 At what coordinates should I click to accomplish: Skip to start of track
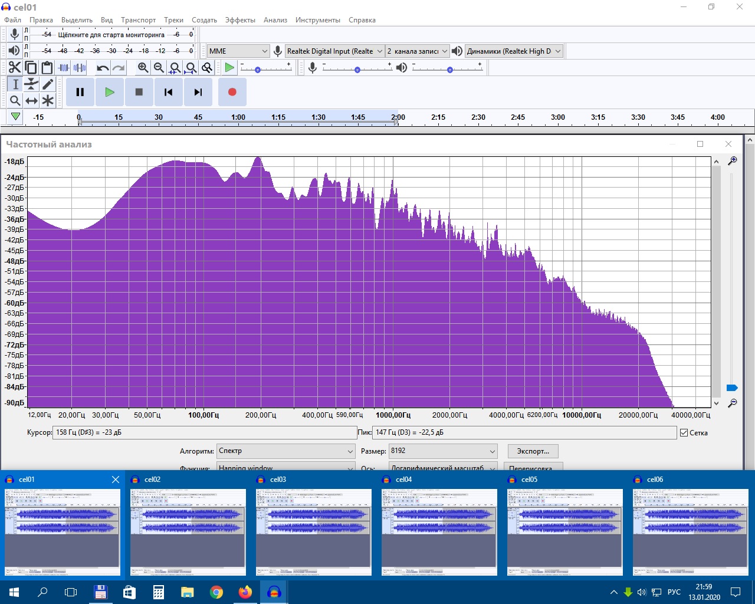(x=169, y=92)
